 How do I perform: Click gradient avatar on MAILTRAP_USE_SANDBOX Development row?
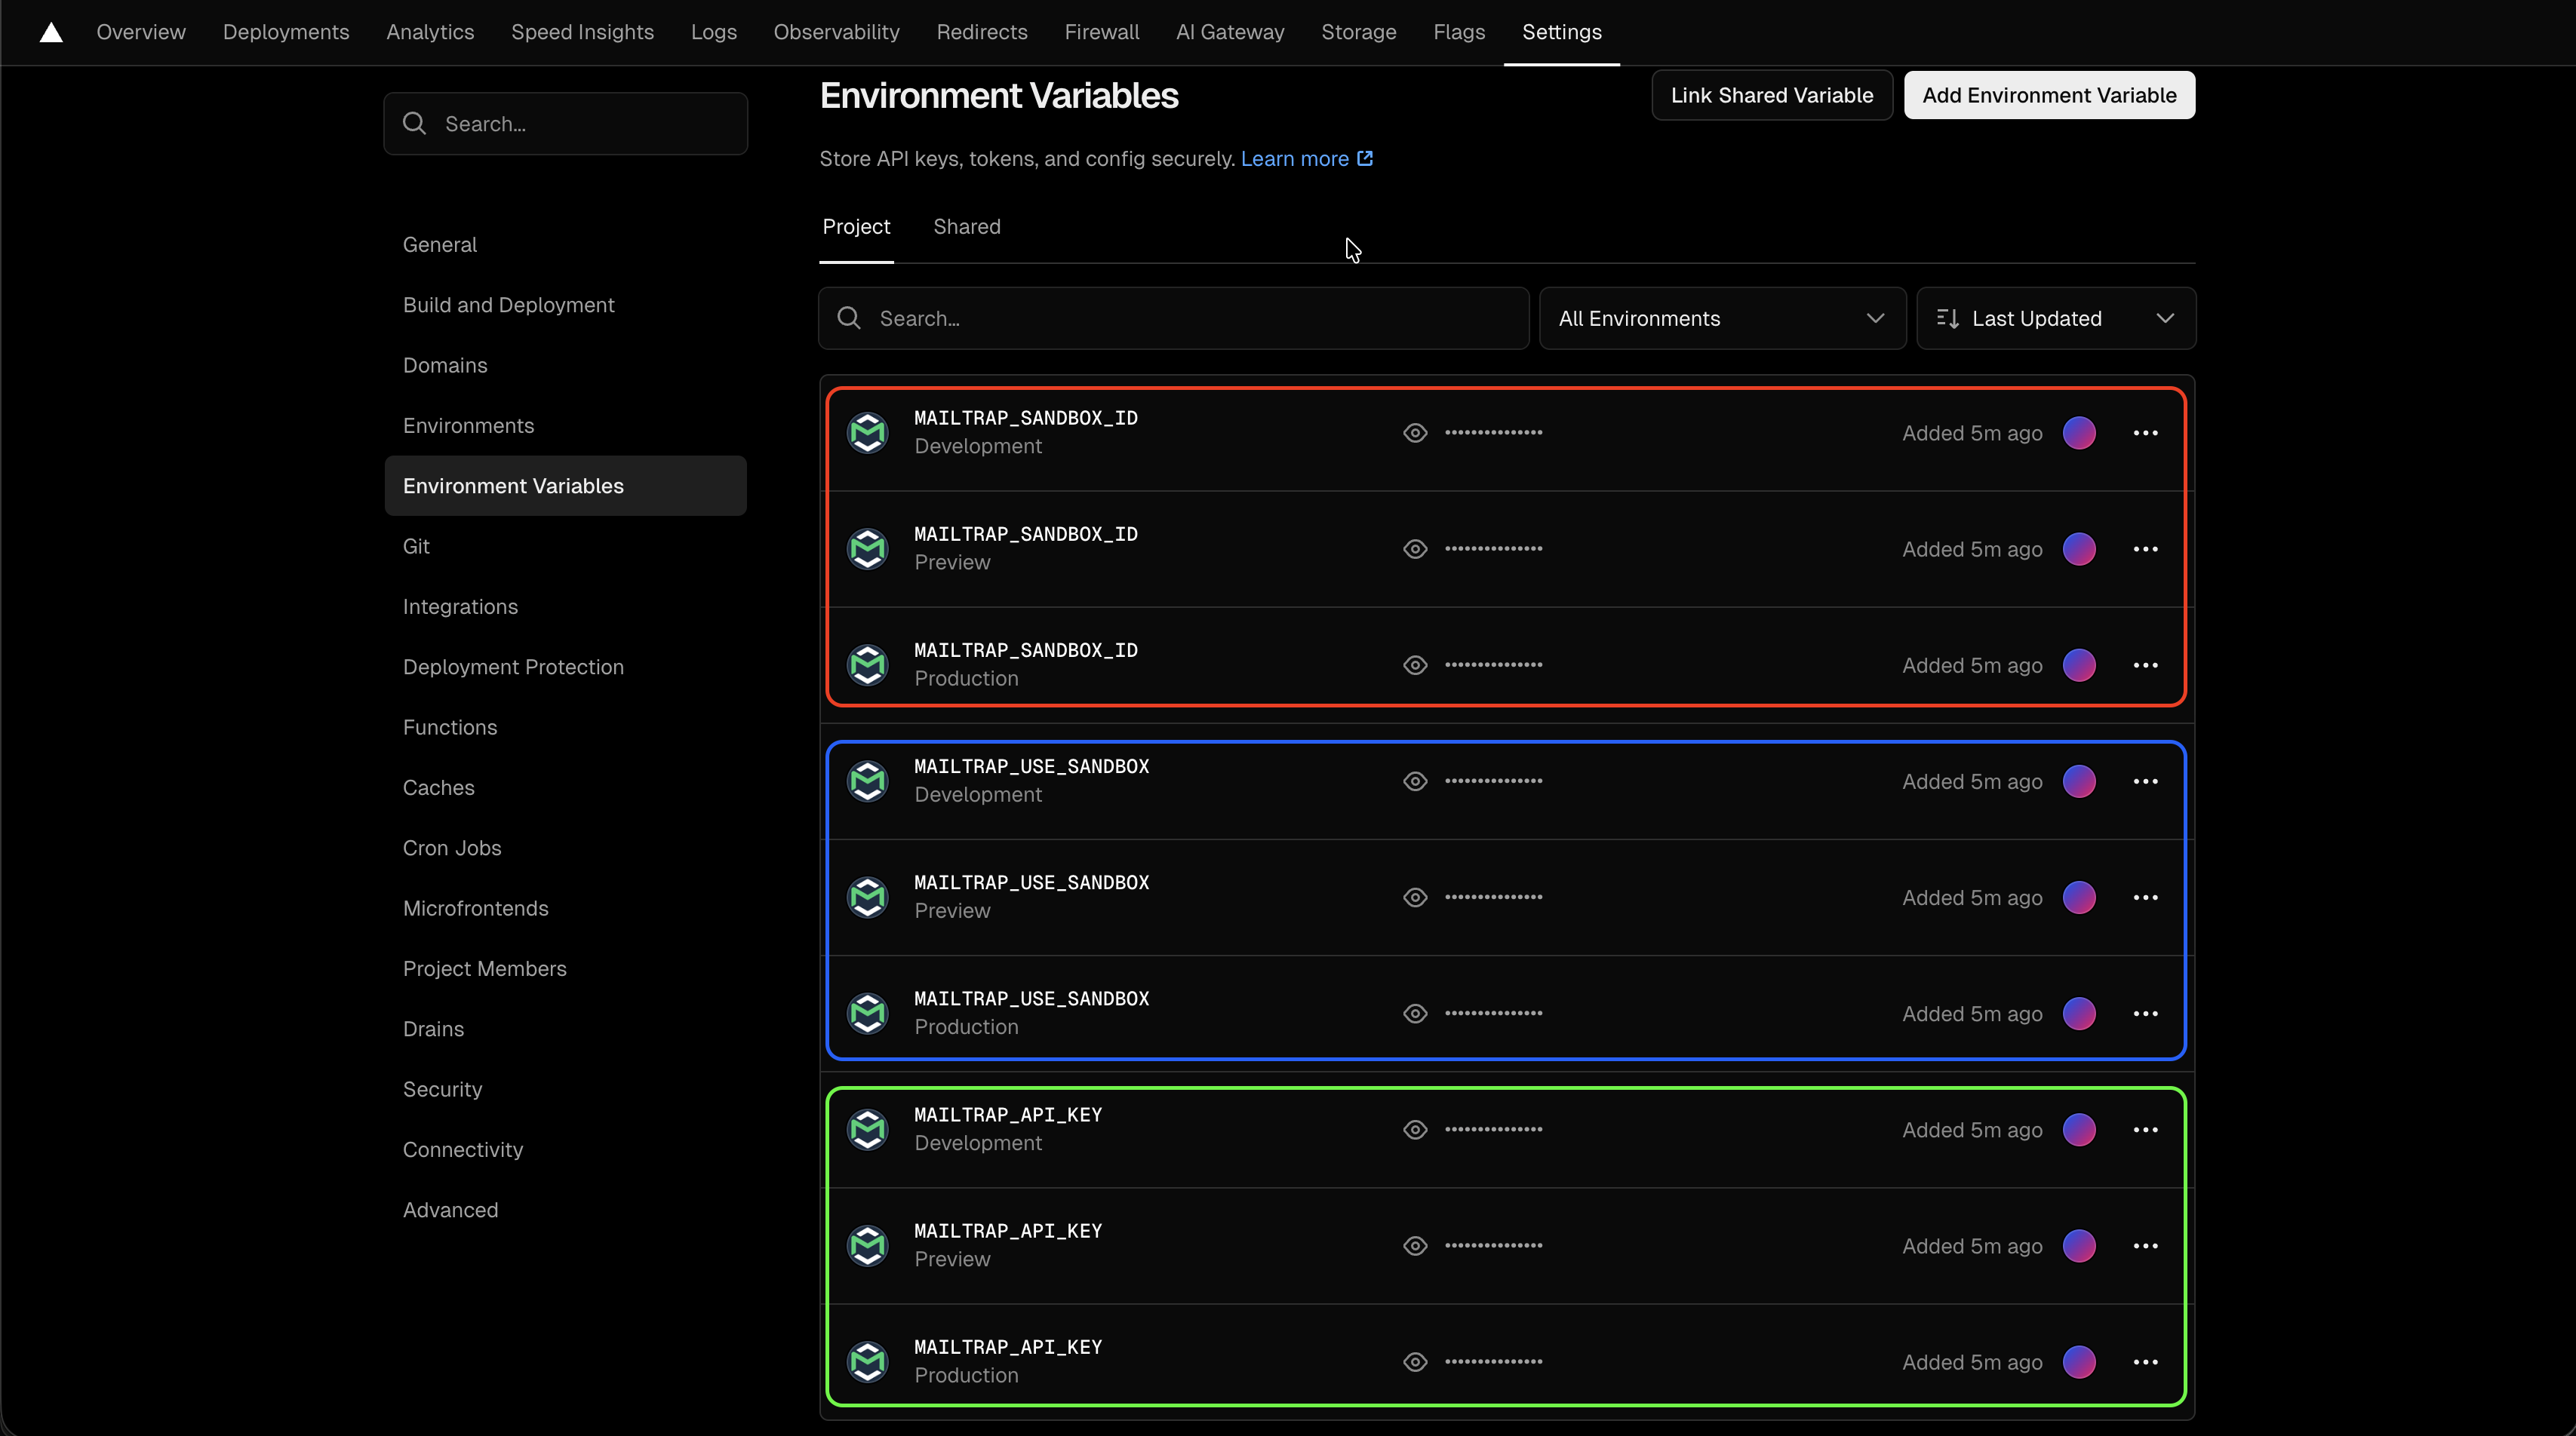pyautogui.click(x=2079, y=781)
